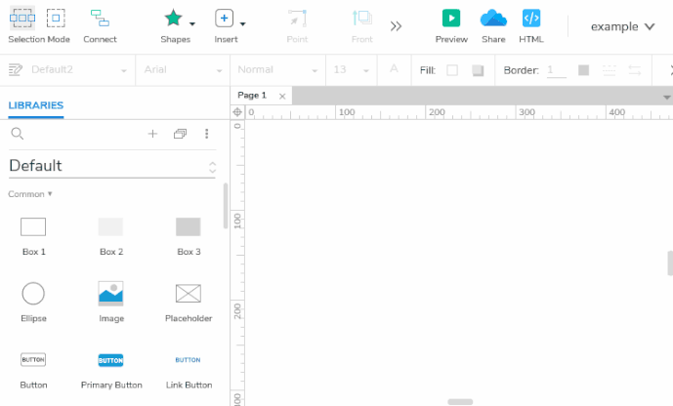Close the Page 1 tab

(282, 96)
